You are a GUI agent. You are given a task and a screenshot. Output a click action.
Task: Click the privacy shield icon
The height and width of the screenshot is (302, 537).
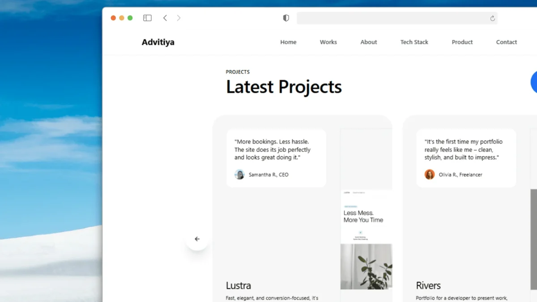(x=286, y=18)
